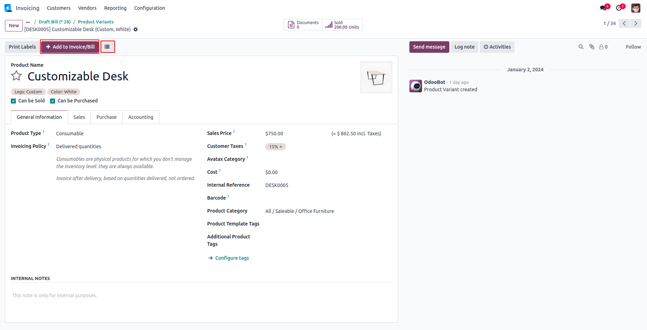Viewport: 647px width, 330px height.
Task: Switch to the General Information tab
Action: 39,117
